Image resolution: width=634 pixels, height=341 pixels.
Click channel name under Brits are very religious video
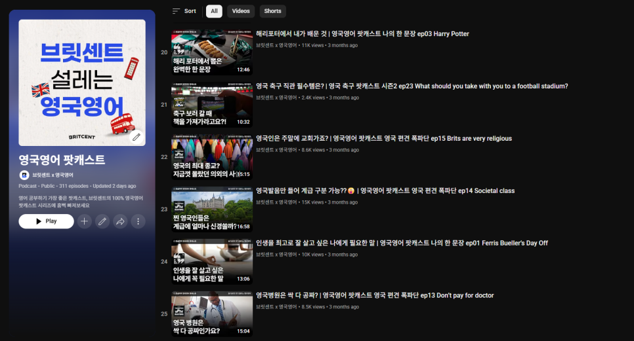point(276,150)
